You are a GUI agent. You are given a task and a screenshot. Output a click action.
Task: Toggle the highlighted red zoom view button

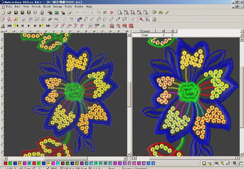131,26
